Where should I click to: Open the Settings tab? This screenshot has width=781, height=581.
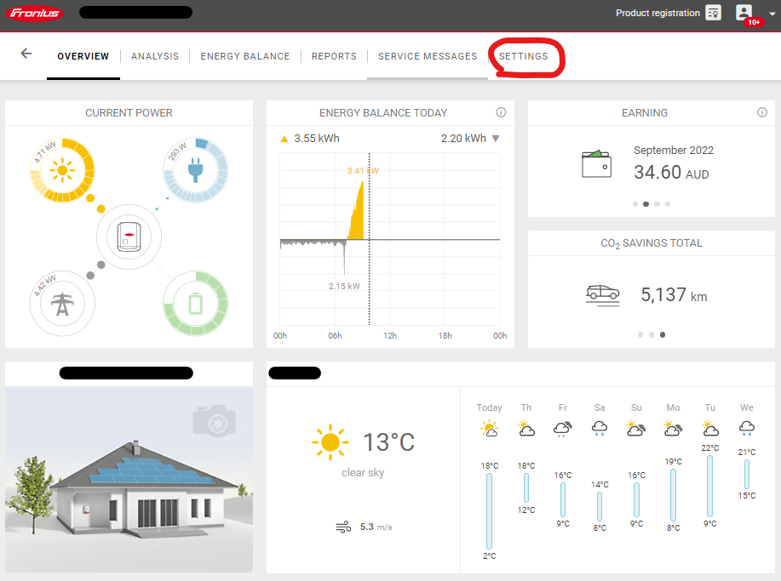[523, 56]
